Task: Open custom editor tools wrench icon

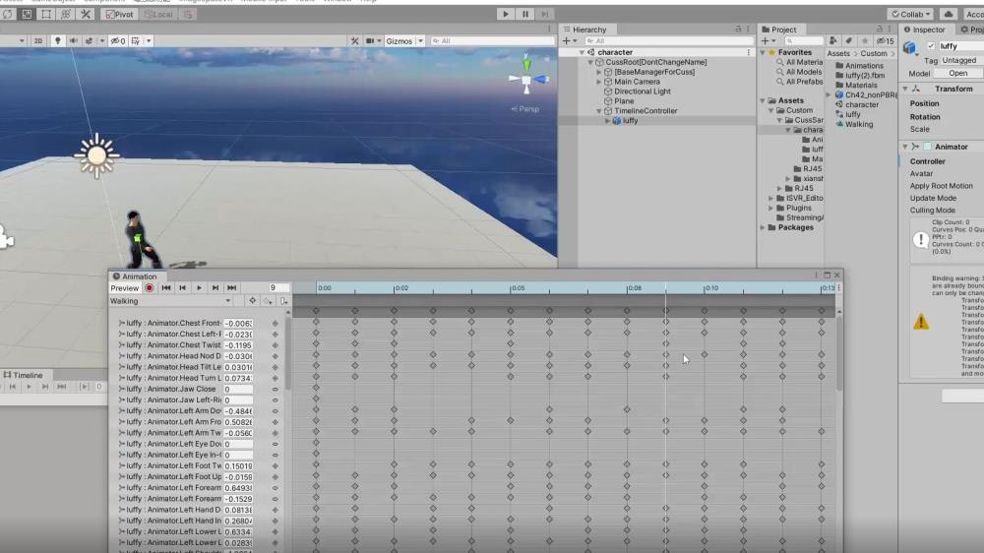Action: click(x=86, y=14)
